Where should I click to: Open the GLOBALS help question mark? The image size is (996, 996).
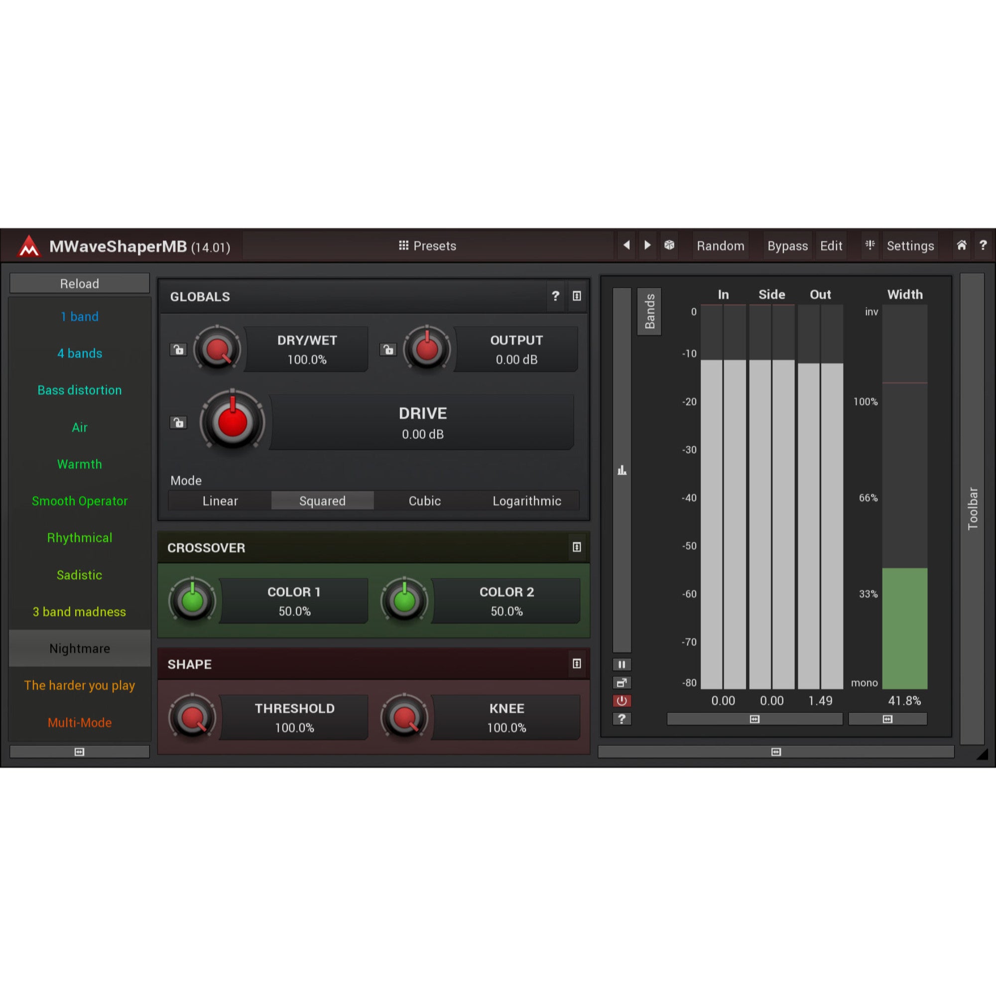(x=555, y=296)
